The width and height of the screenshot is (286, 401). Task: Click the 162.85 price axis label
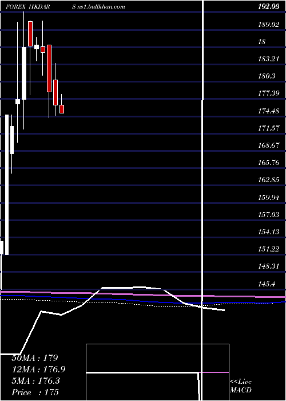(269, 180)
